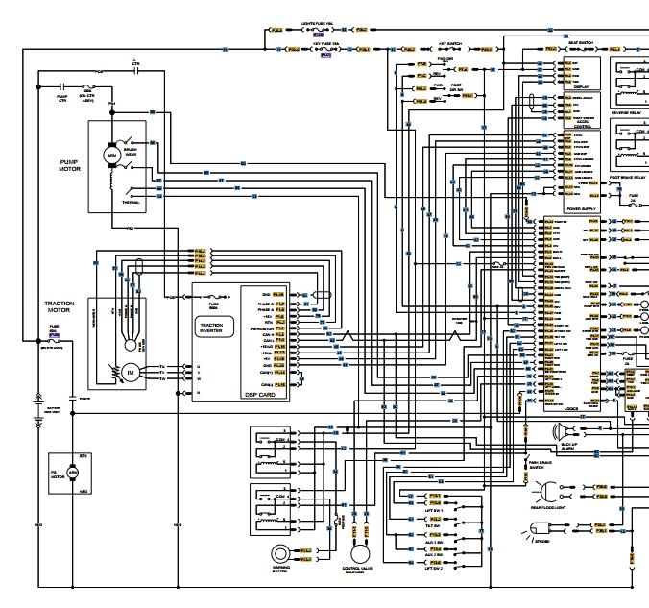Select the battery symbol on left rail
The height and width of the screenshot is (608, 649).
point(38,411)
